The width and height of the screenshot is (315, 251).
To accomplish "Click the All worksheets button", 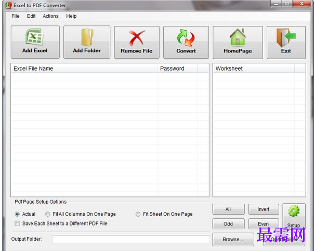I will 228,209.
